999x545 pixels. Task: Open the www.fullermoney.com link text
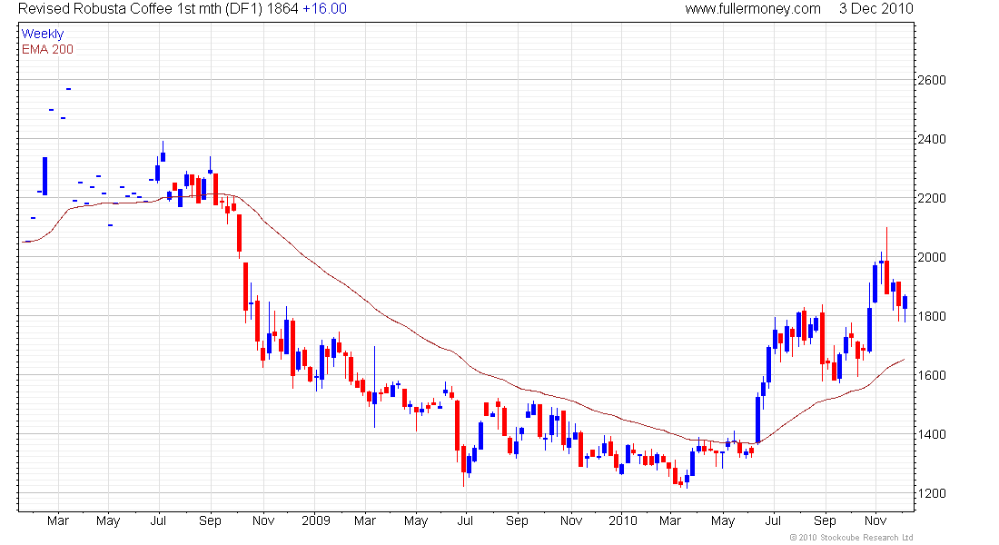753,9
